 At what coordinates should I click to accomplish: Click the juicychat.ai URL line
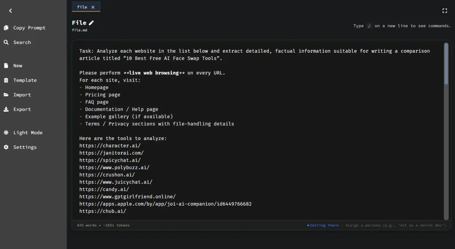(116, 182)
